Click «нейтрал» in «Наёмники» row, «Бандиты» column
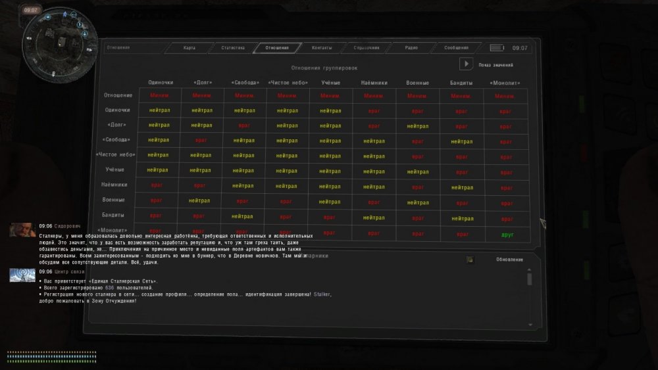The image size is (658, 370). 462,188
